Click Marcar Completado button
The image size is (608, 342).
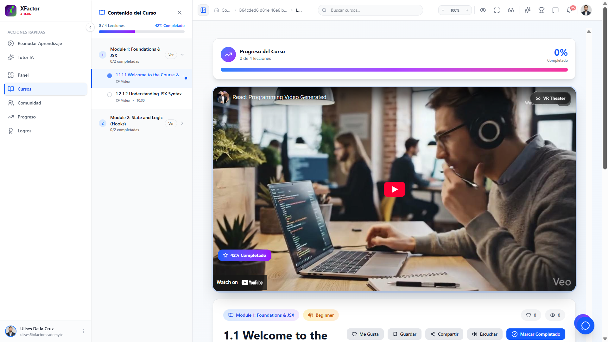535,334
